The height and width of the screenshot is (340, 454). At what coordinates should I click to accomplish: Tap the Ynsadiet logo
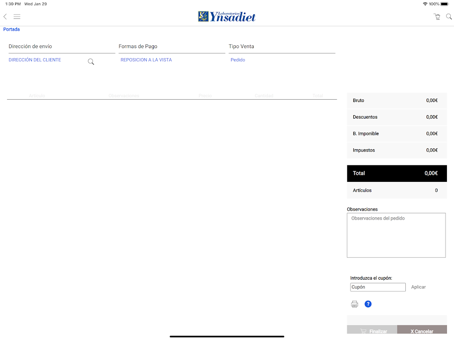coord(227,17)
